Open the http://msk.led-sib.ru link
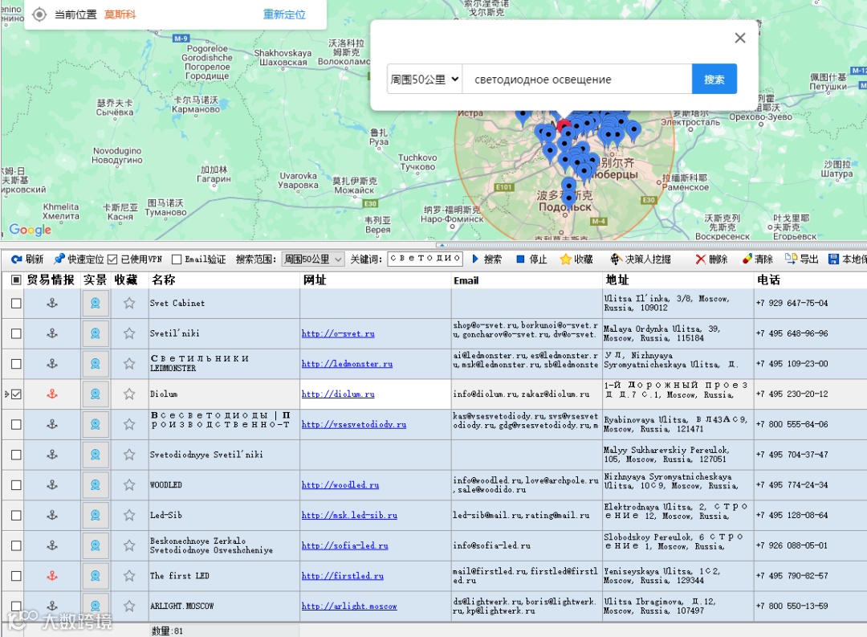 [x=349, y=515]
